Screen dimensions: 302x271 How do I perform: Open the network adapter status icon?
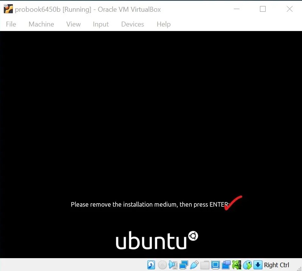point(184,265)
